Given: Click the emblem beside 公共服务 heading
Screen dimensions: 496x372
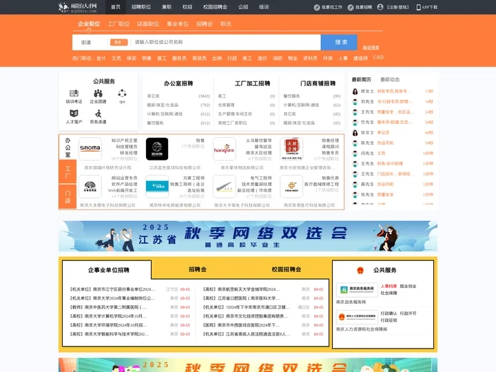Looking at the screenshot, I should tap(360, 270).
